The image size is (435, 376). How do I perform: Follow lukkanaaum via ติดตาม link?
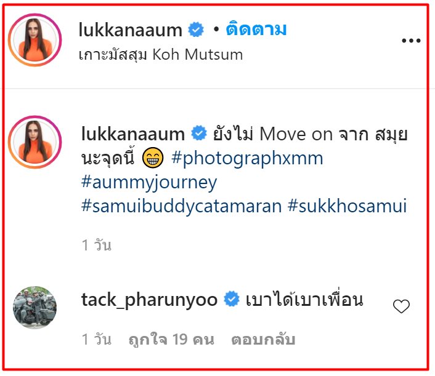pos(256,29)
